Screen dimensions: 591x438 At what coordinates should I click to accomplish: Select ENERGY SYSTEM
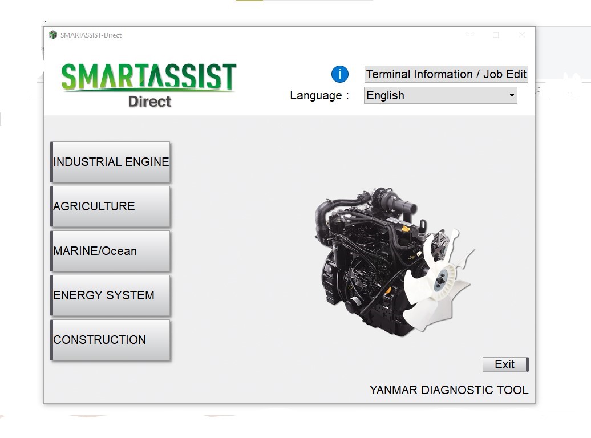[x=110, y=295]
